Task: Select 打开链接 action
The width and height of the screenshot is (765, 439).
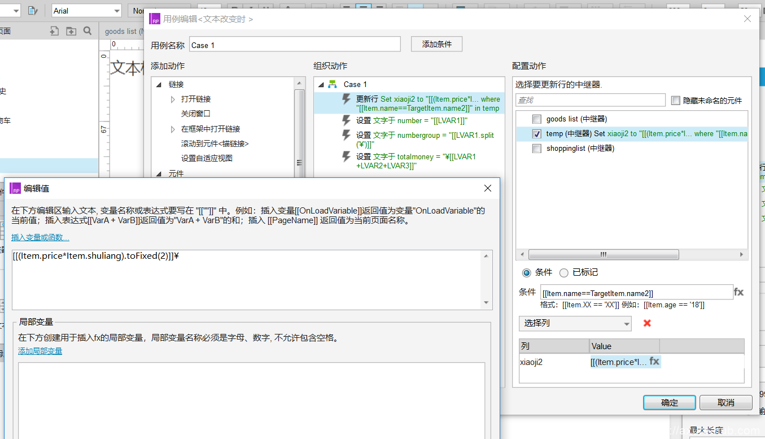Action: tap(195, 99)
